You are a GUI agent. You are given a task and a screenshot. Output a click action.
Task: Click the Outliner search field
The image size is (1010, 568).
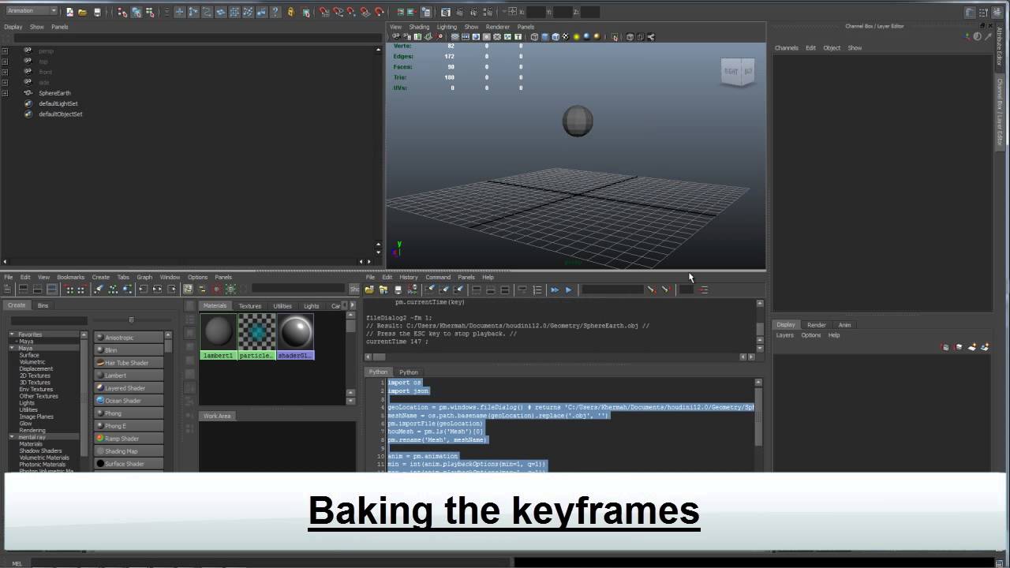pyautogui.click(x=197, y=38)
